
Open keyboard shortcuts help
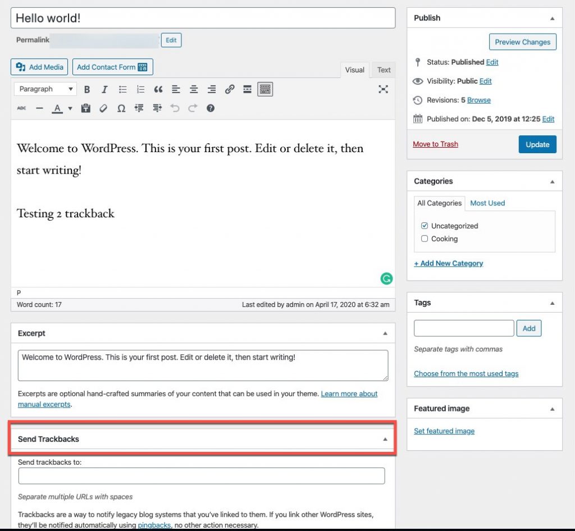pyautogui.click(x=211, y=108)
